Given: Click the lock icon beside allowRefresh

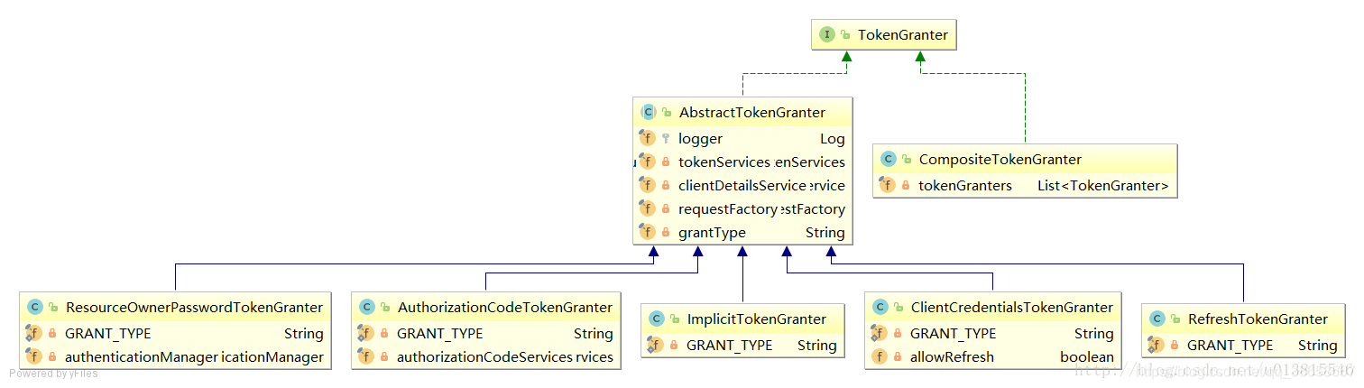Looking at the screenshot, I should [898, 357].
